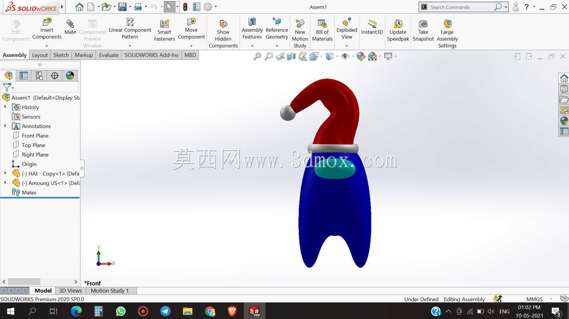This screenshot has height=319, width=569.
Task: Open SOLIDWORKS Resources task pane icon
Action: [564, 78]
